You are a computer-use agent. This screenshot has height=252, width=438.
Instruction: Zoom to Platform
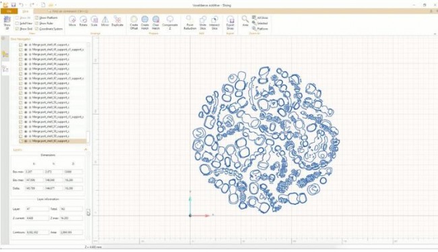tap(260, 29)
